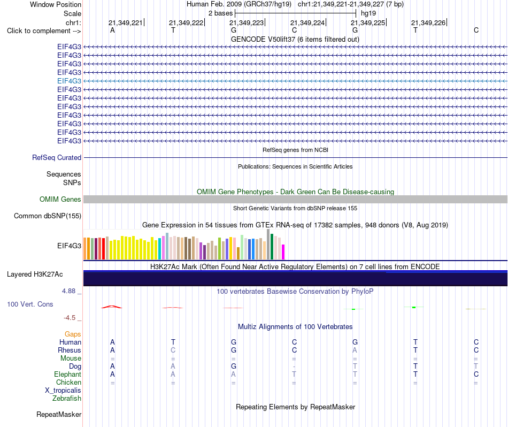Click the Layered H3K27Ac track label
This screenshot has height=427, width=508.
pyautogui.click(x=35, y=274)
